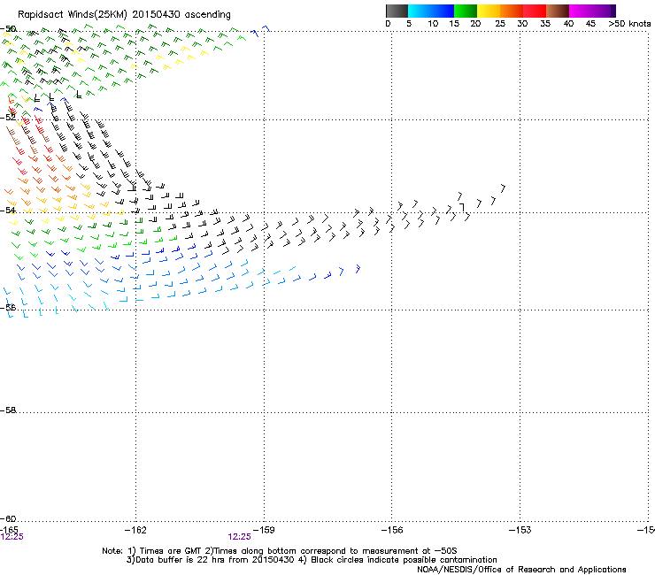Click the legend scale label '10'
Image resolution: width=655 pixels, height=575 pixels.
point(433,24)
